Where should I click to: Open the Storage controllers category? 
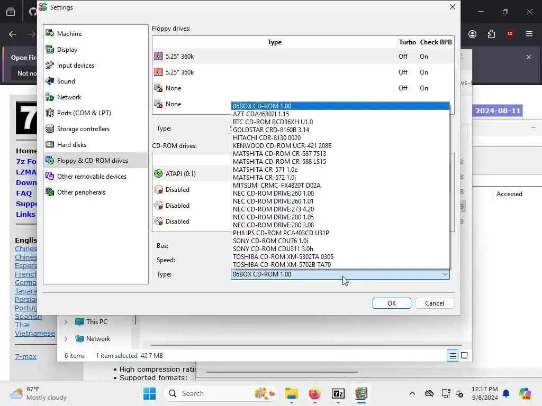(96, 129)
